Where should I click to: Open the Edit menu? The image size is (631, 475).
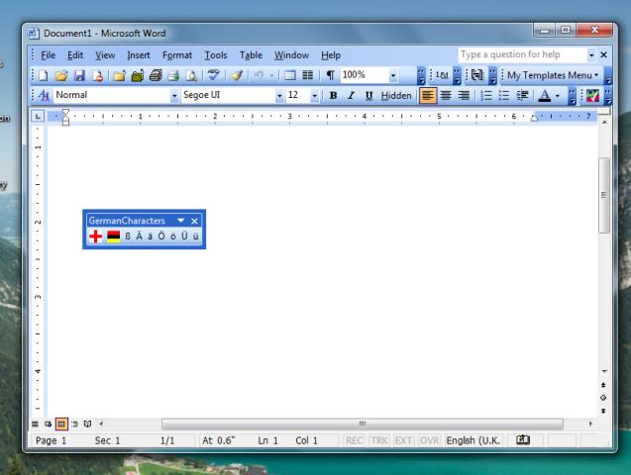pyautogui.click(x=75, y=55)
